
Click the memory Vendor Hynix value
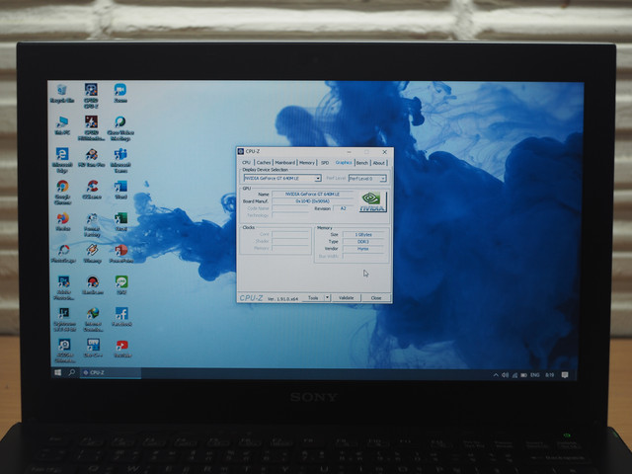click(363, 249)
